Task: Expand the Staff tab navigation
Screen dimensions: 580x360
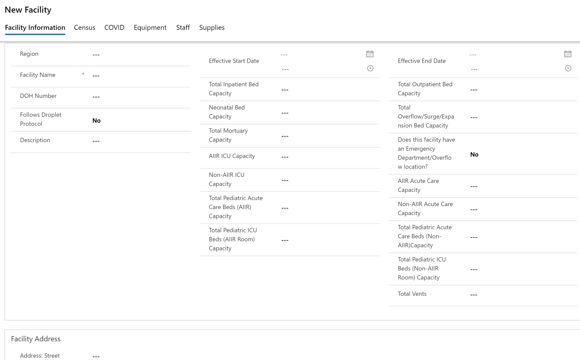Action: click(183, 27)
